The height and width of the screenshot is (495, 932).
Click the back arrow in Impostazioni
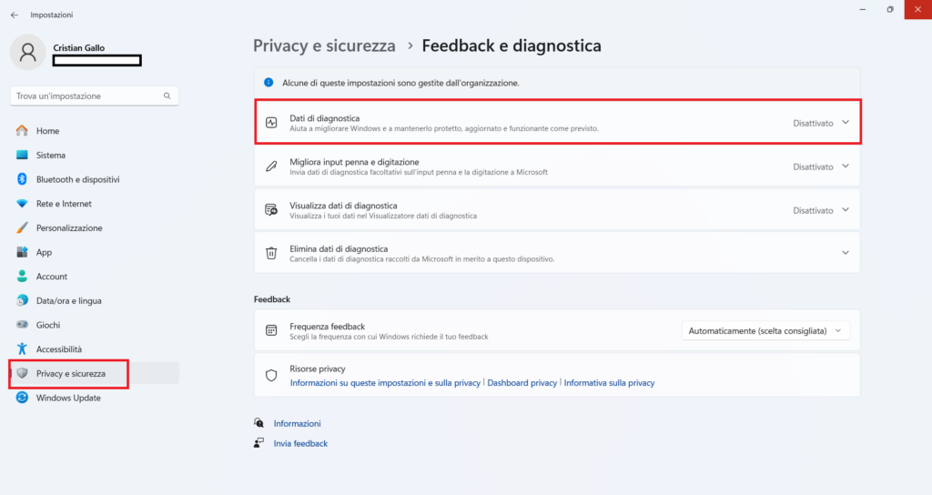pos(14,15)
